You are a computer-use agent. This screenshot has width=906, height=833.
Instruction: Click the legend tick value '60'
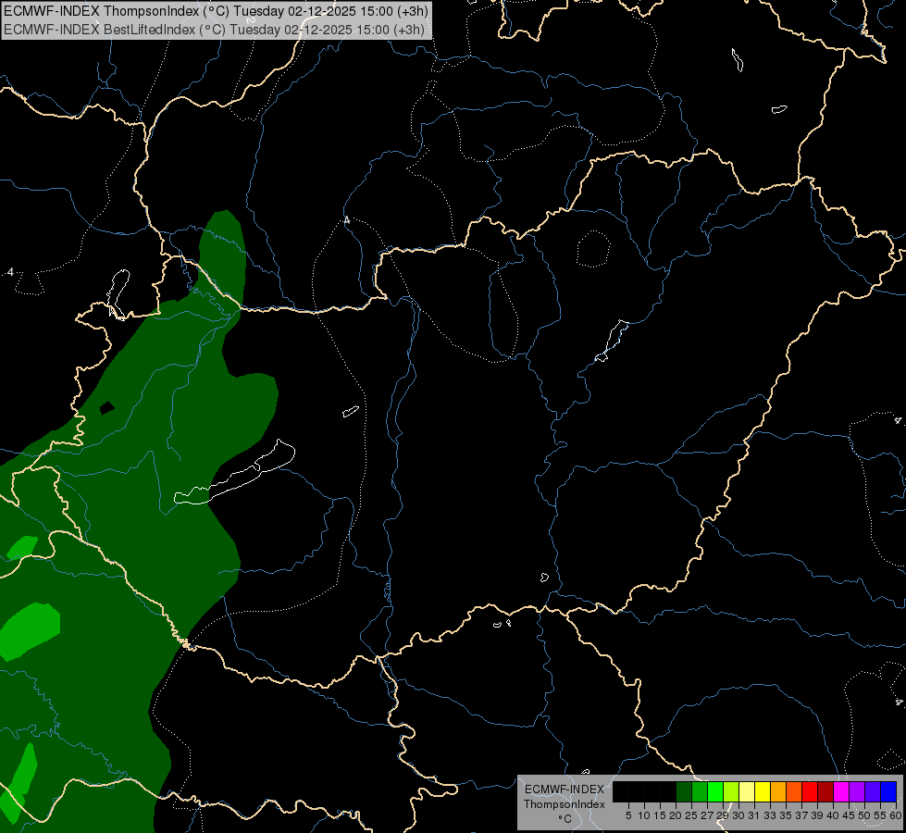coord(896,815)
